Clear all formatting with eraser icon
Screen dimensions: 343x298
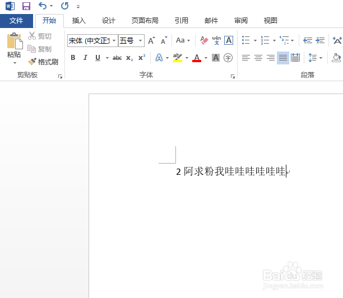(x=205, y=40)
